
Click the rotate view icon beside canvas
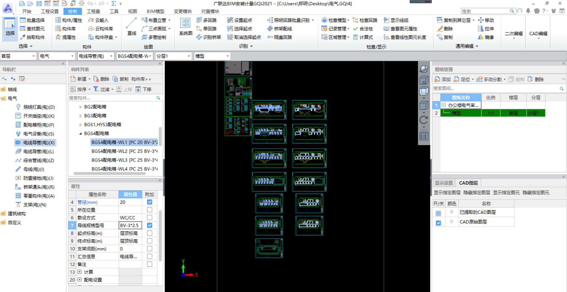(424, 120)
